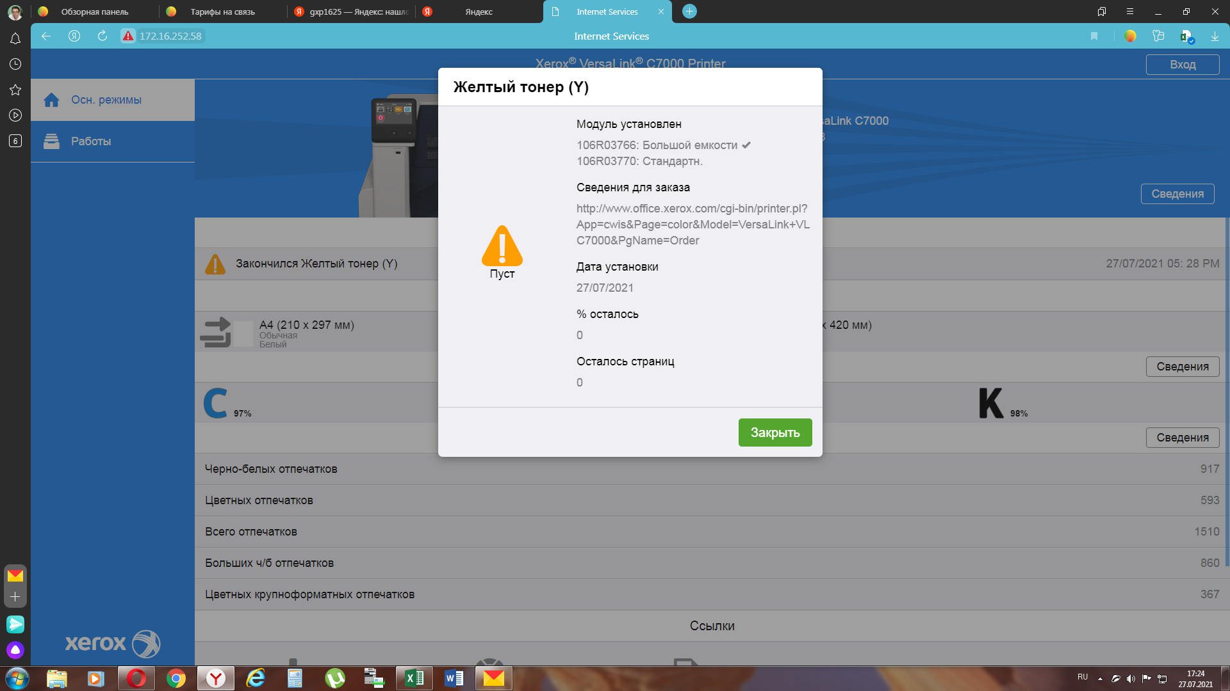Click the printer image thumbnail

pyautogui.click(x=398, y=157)
